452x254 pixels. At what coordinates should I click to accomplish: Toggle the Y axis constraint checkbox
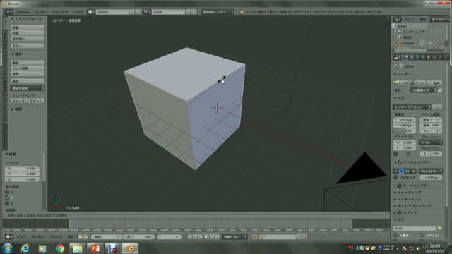(7, 198)
